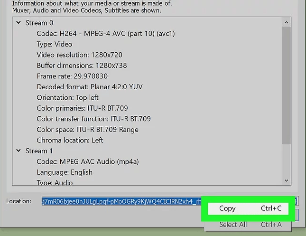Viewport: 306px width, 236px height.
Task: Select the Chroma location: Left row
Action: coord(70,140)
